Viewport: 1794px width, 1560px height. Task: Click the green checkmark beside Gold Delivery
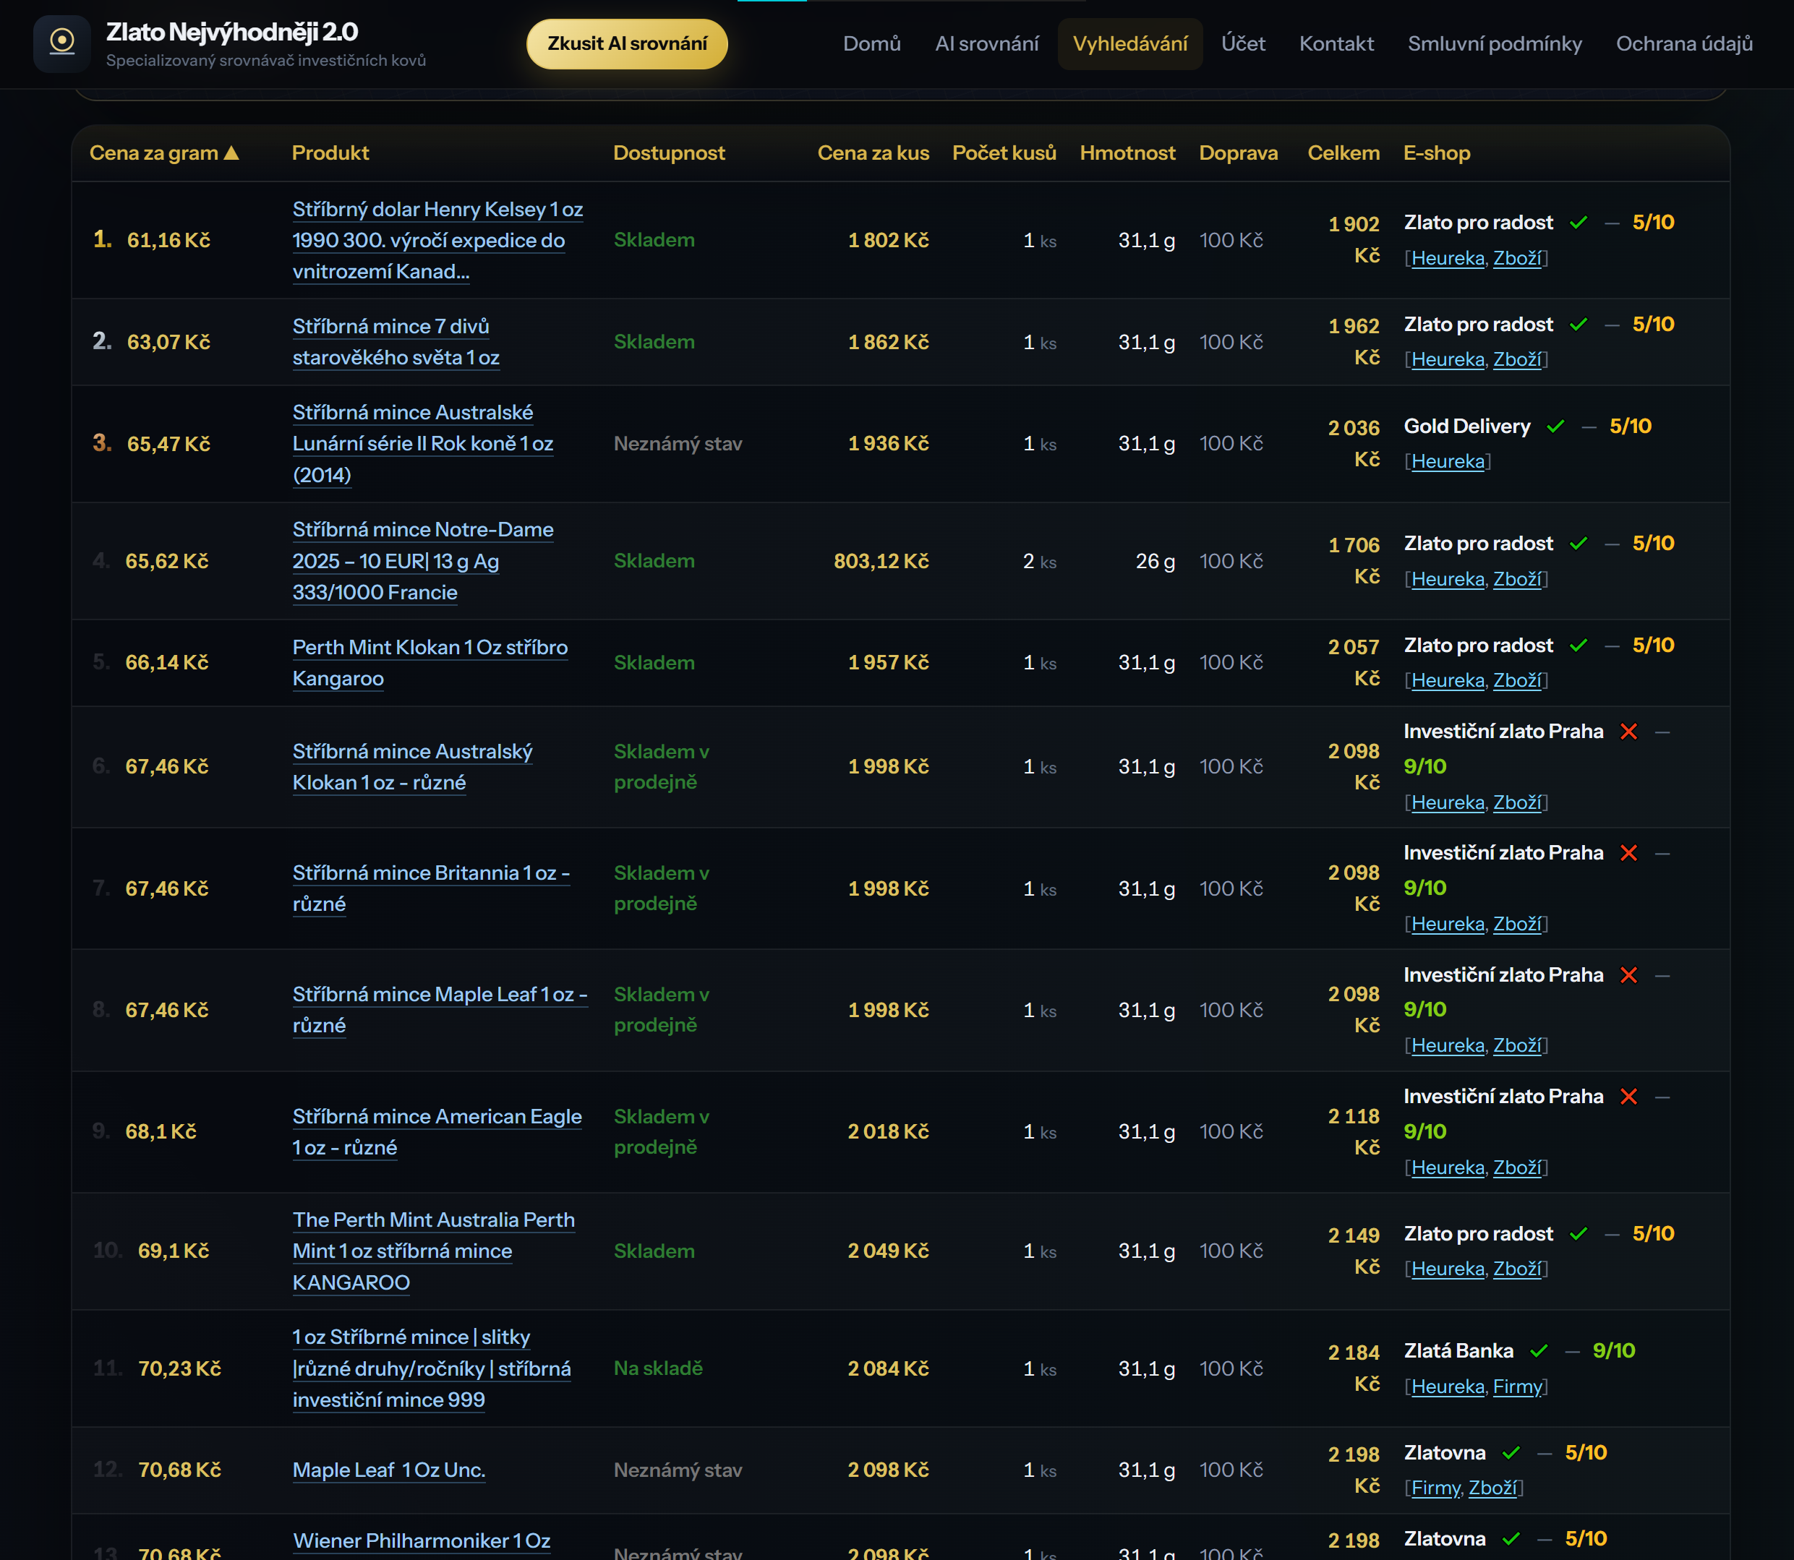pos(1555,427)
